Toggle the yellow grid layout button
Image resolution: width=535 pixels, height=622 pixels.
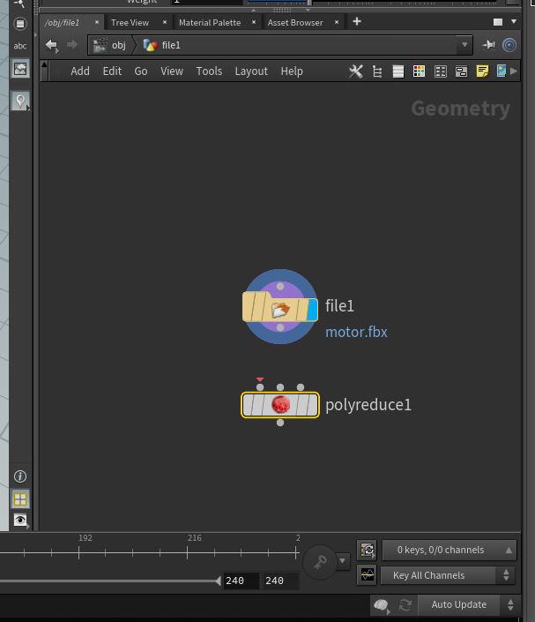pos(20,499)
